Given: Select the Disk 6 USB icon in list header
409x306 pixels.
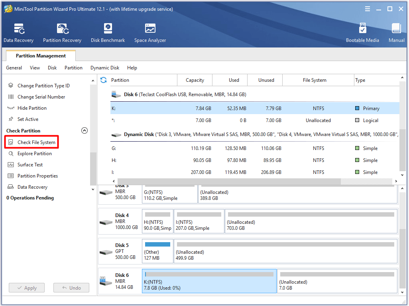Looking at the screenshot, I should [116, 94].
